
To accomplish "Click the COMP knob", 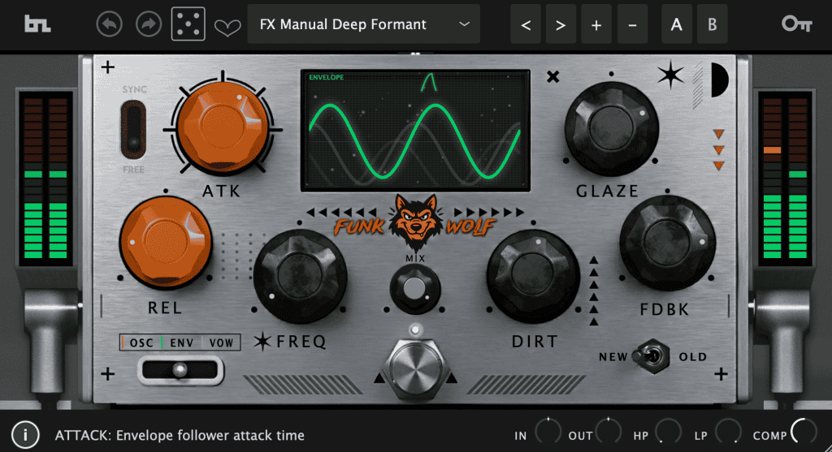I will [x=804, y=431].
